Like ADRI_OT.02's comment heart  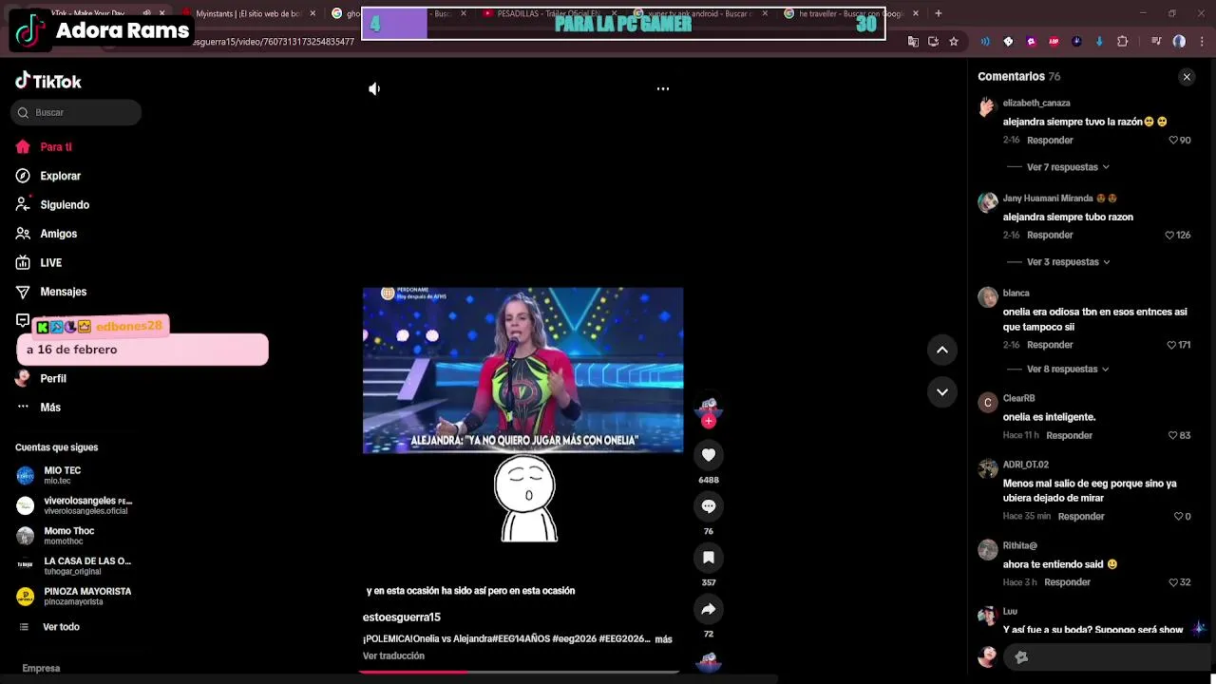[x=1178, y=517]
